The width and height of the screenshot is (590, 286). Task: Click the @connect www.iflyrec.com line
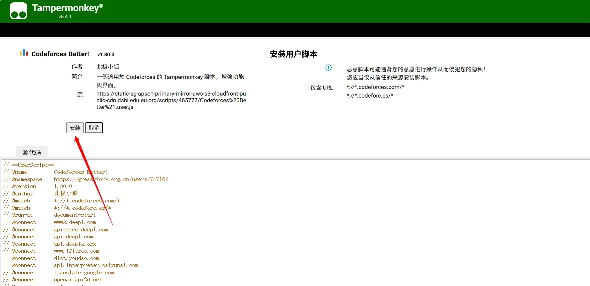pyautogui.click(x=51, y=251)
